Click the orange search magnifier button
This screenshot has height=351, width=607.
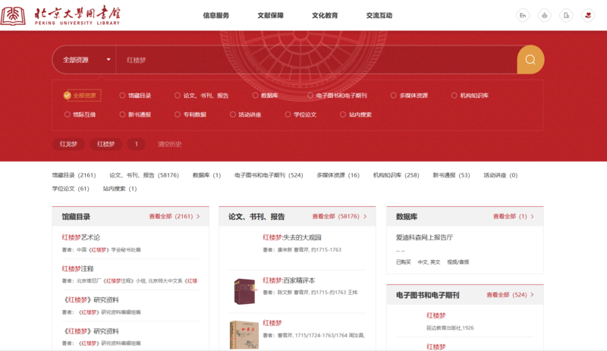click(x=530, y=60)
